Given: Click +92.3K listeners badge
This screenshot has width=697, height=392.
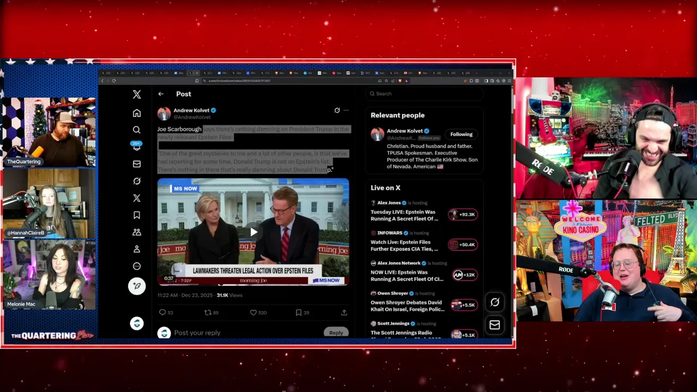Looking at the screenshot, I should pyautogui.click(x=463, y=215).
